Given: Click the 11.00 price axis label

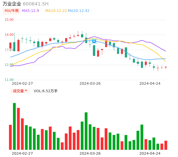Looking at the screenshot, I should point(9,80).
